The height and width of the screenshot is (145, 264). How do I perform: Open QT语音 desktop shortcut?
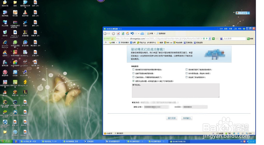[x=15, y=73]
